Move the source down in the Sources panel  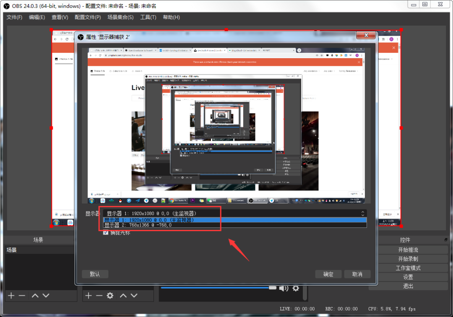134,296
